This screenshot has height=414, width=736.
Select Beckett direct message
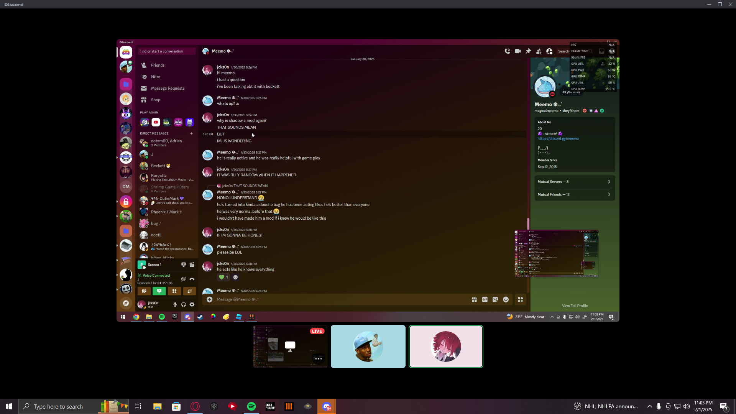pos(158,166)
